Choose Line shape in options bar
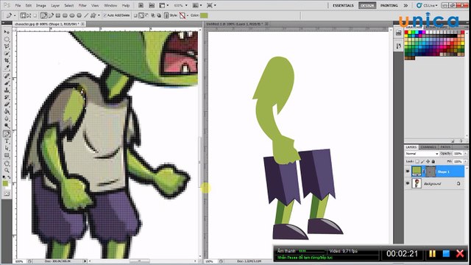The image size is (471, 265). (86, 15)
